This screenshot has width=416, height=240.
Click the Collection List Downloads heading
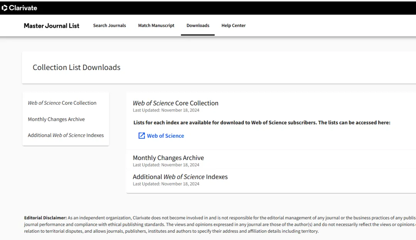tap(76, 67)
